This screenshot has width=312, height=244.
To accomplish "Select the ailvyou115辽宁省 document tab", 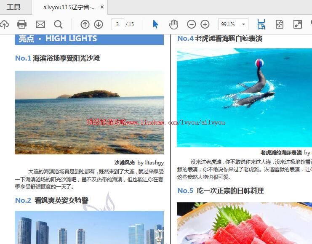I will tap(69, 7).
